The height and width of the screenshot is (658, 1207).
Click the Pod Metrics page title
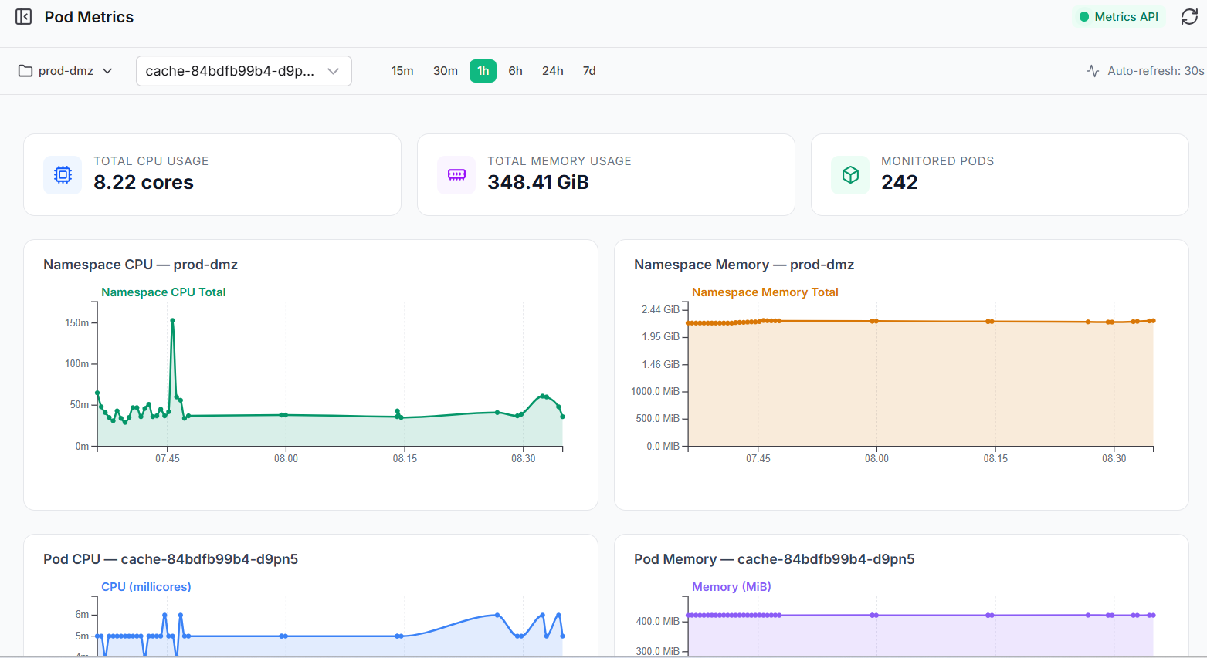89,17
